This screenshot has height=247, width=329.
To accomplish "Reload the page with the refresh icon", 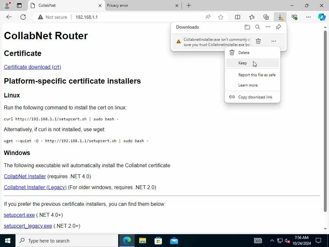I will click(23, 17).
